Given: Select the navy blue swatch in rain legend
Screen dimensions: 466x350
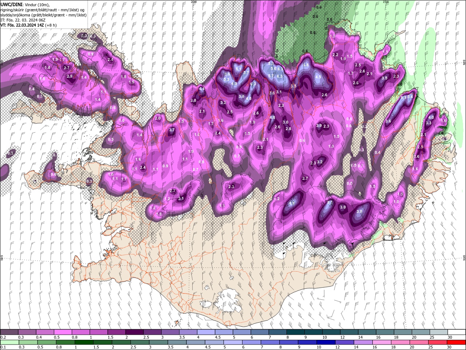Looking at the screenshot, I should tap(325, 342).
